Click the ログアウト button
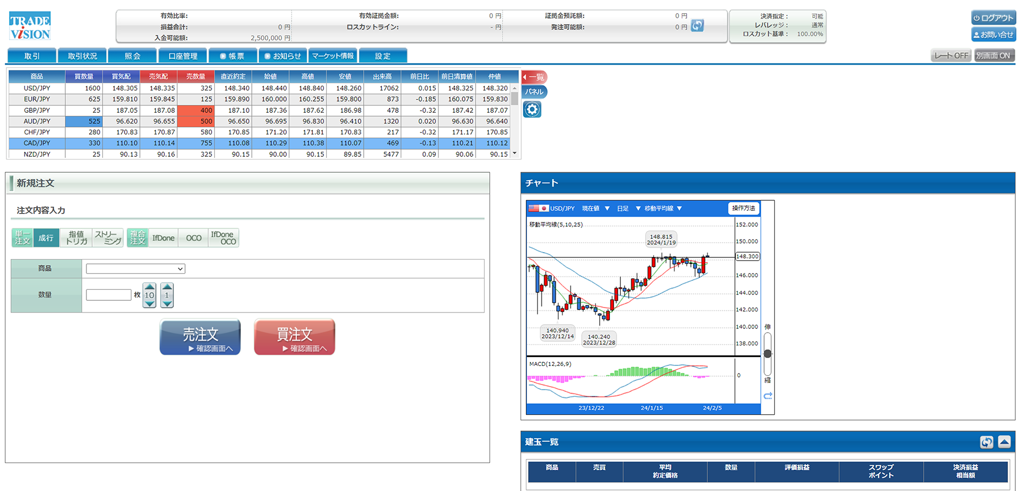Screen dimensions: 1018x491 tap(993, 18)
